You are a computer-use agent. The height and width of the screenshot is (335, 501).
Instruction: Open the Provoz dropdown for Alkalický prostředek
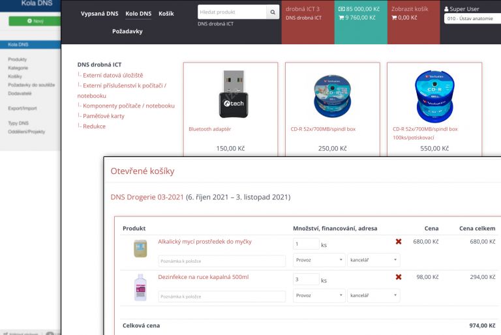(x=319, y=259)
